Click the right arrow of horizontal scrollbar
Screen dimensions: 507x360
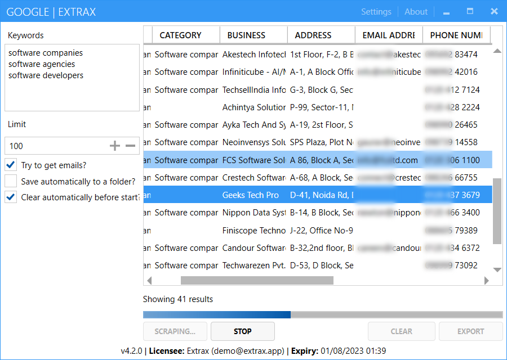click(486, 281)
